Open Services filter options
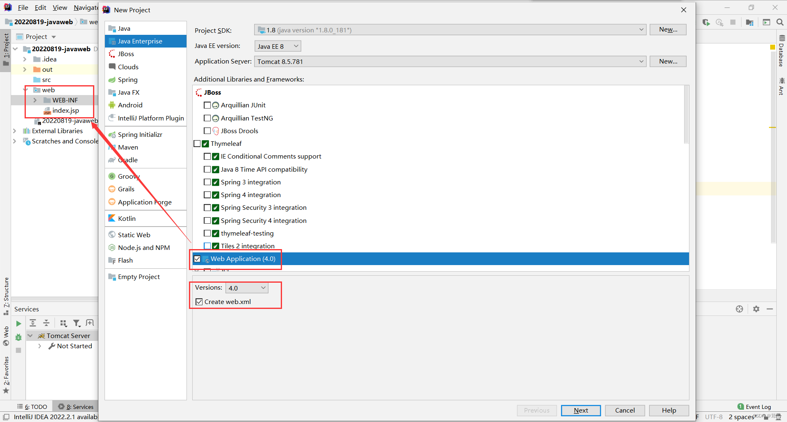Screen dimensions: 787x422 coord(77,323)
